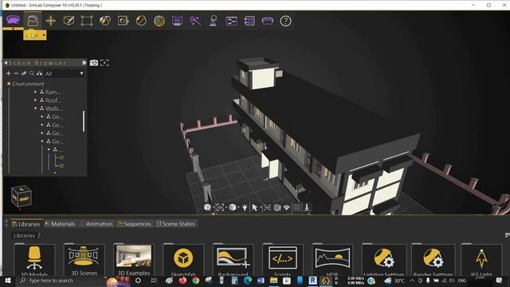Open the purple 360 panorama tool
The image size is (510, 287).
(x=177, y=21)
